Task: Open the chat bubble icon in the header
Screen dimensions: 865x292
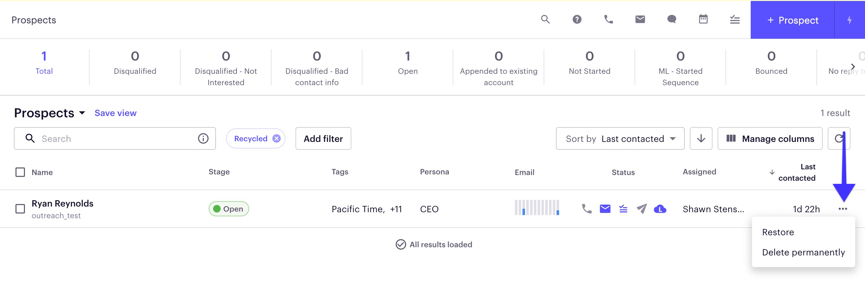Action: [x=671, y=20]
